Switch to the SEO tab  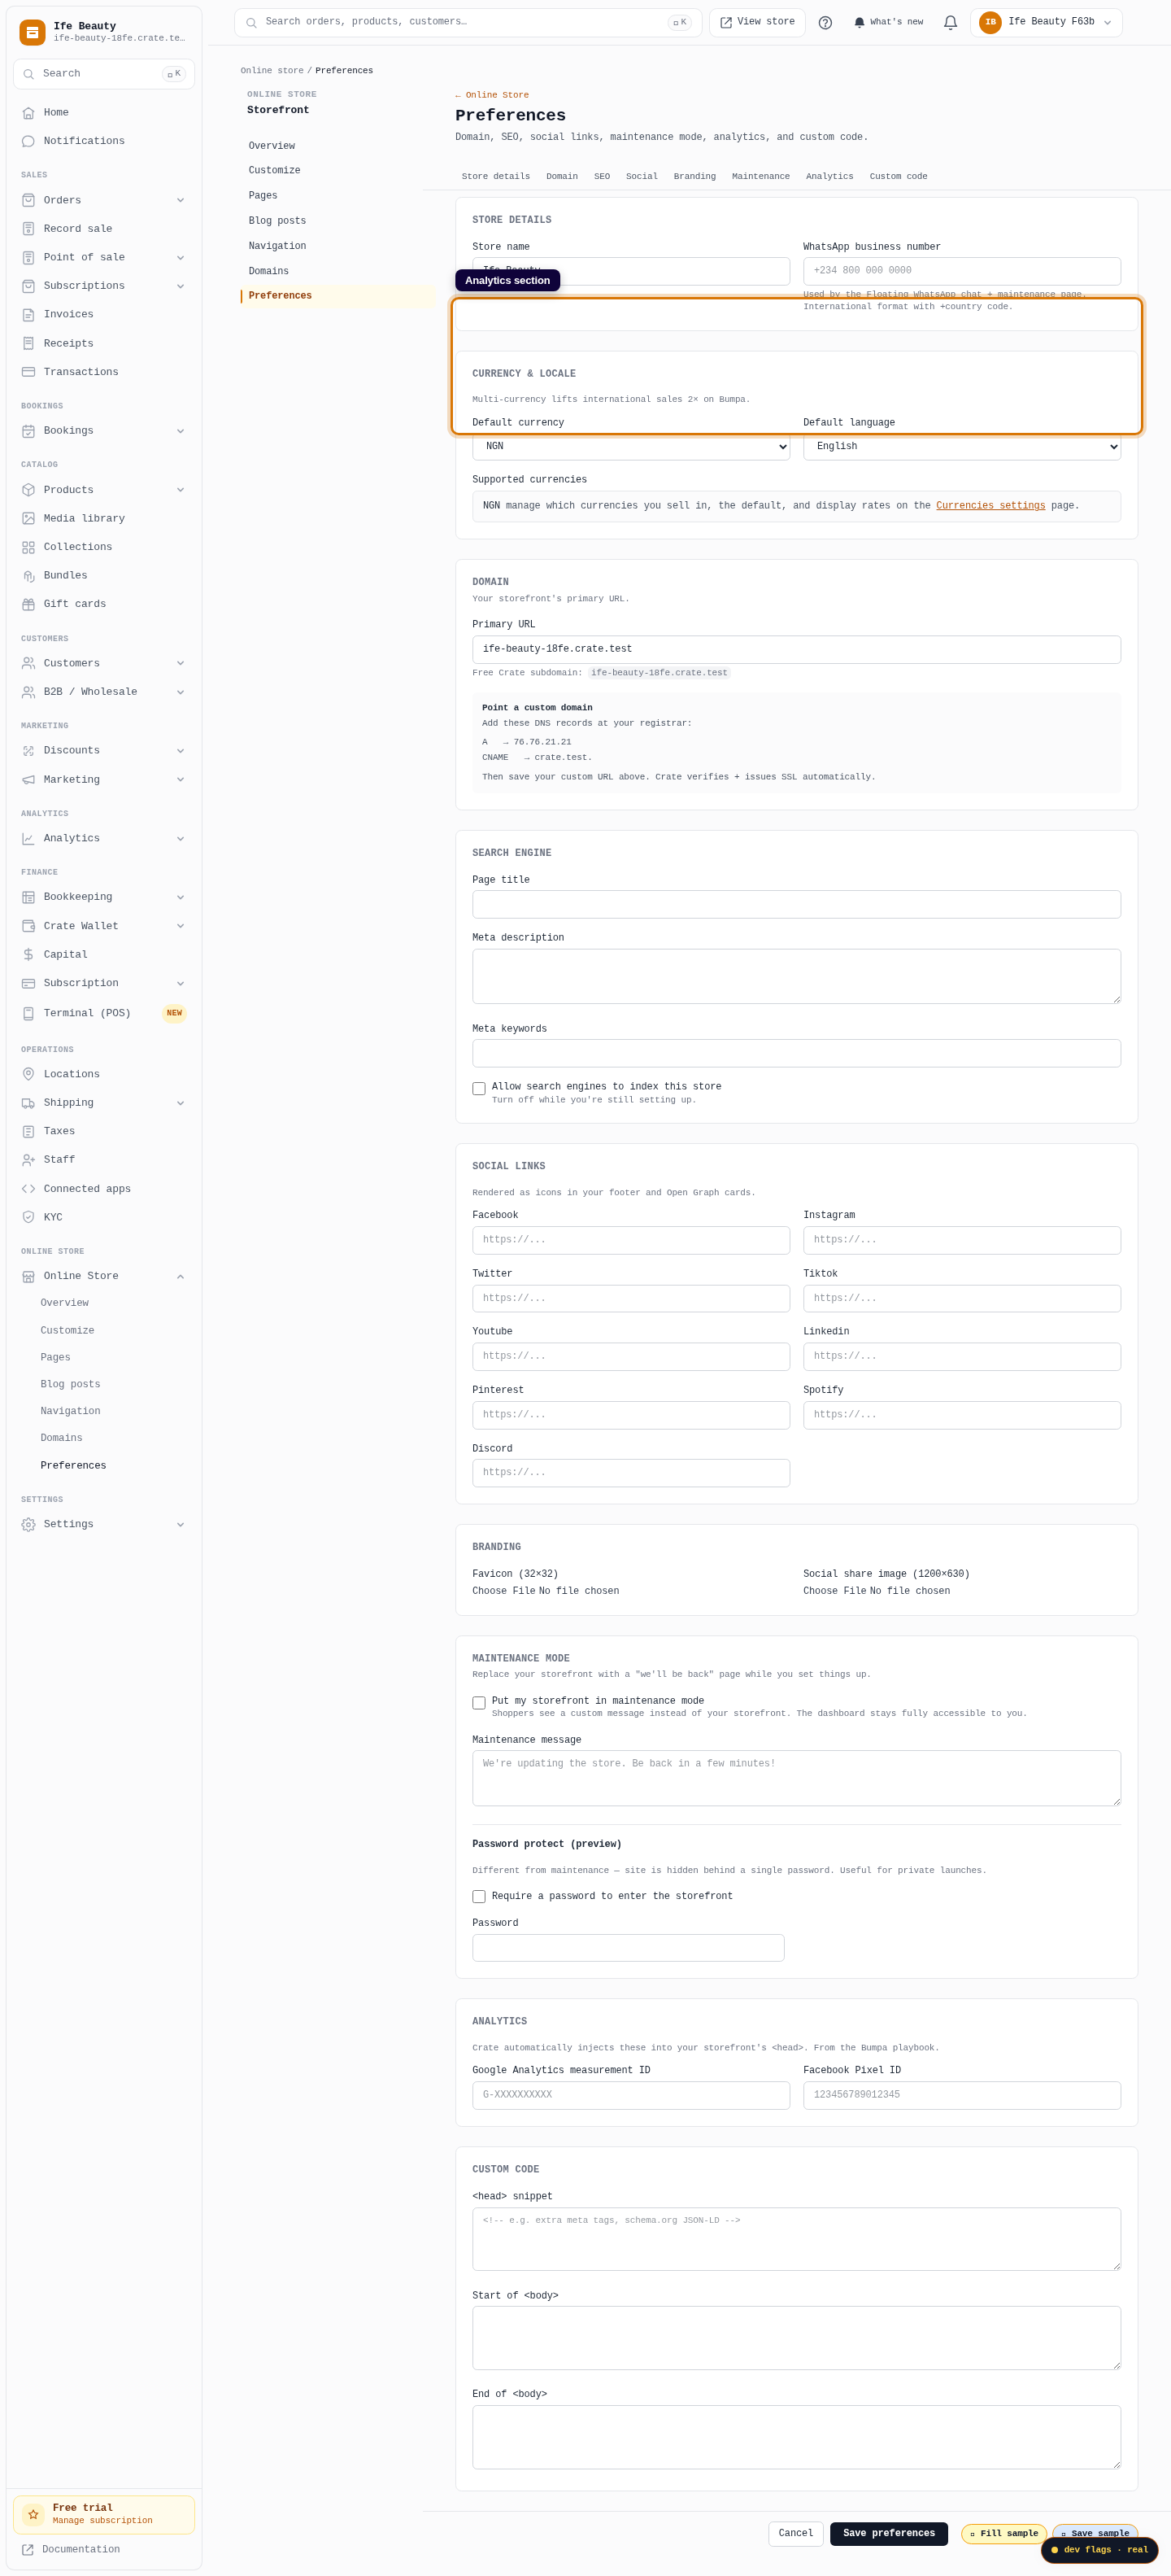click(x=602, y=176)
